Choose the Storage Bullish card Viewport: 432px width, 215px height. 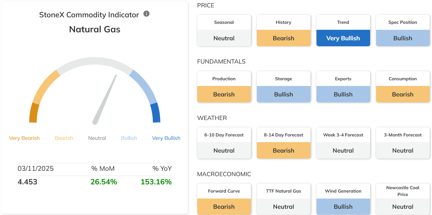[x=284, y=87]
